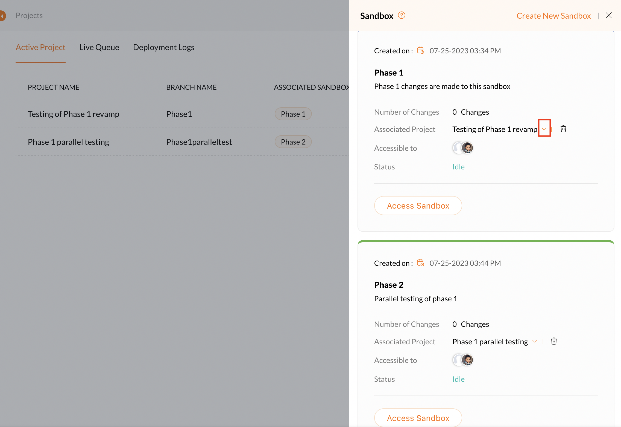Click Create New Sandbox link
Screen dimensions: 621x427
(x=553, y=16)
